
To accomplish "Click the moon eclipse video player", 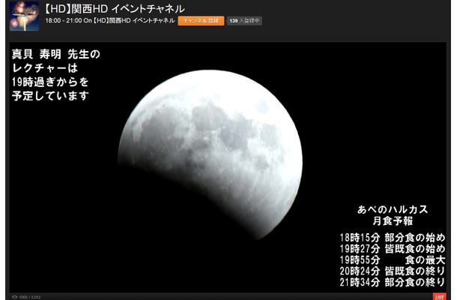I will (228, 167).
